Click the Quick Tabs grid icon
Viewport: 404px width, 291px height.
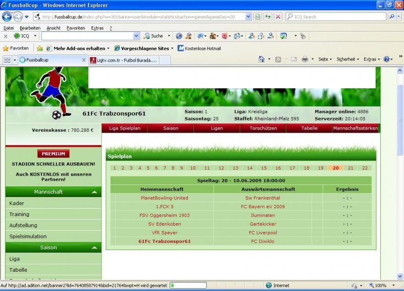(x=7, y=60)
